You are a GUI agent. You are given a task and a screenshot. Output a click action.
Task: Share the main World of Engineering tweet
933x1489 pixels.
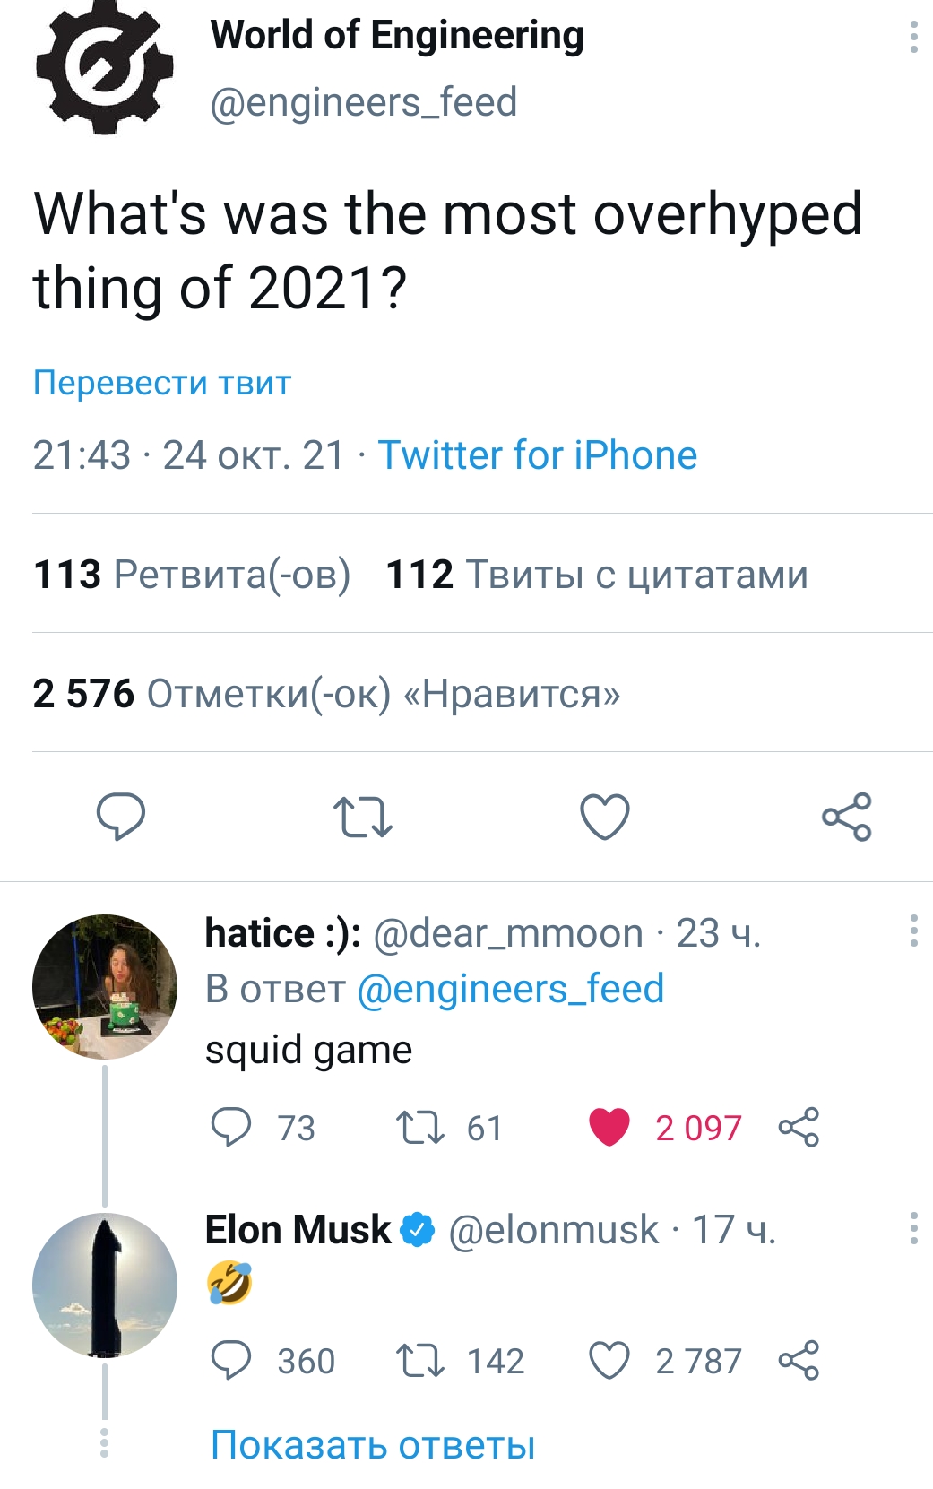846,816
